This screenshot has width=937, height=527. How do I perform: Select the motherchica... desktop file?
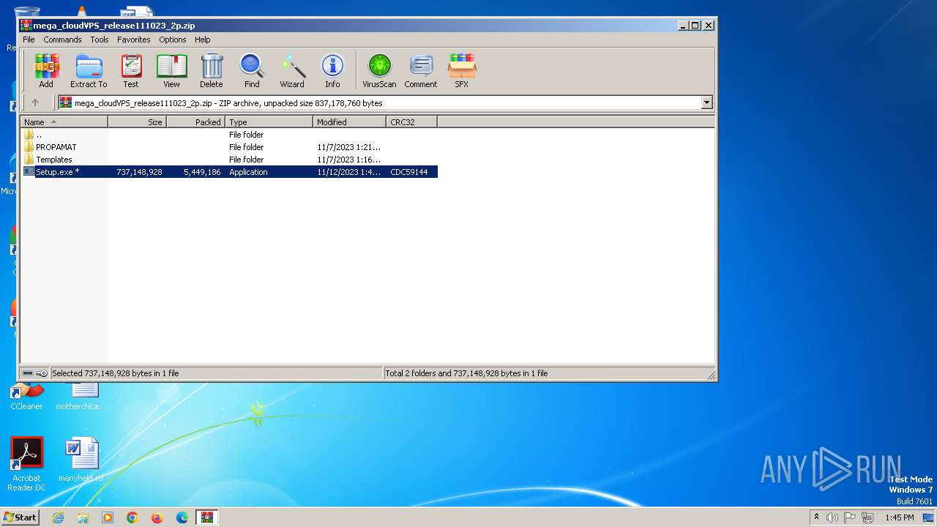tap(81, 396)
